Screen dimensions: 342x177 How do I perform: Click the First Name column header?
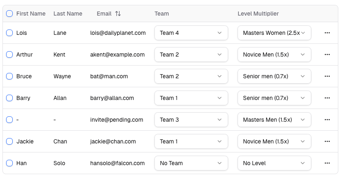click(x=31, y=14)
